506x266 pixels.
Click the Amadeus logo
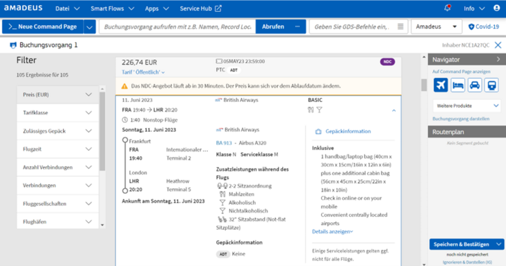23,8
